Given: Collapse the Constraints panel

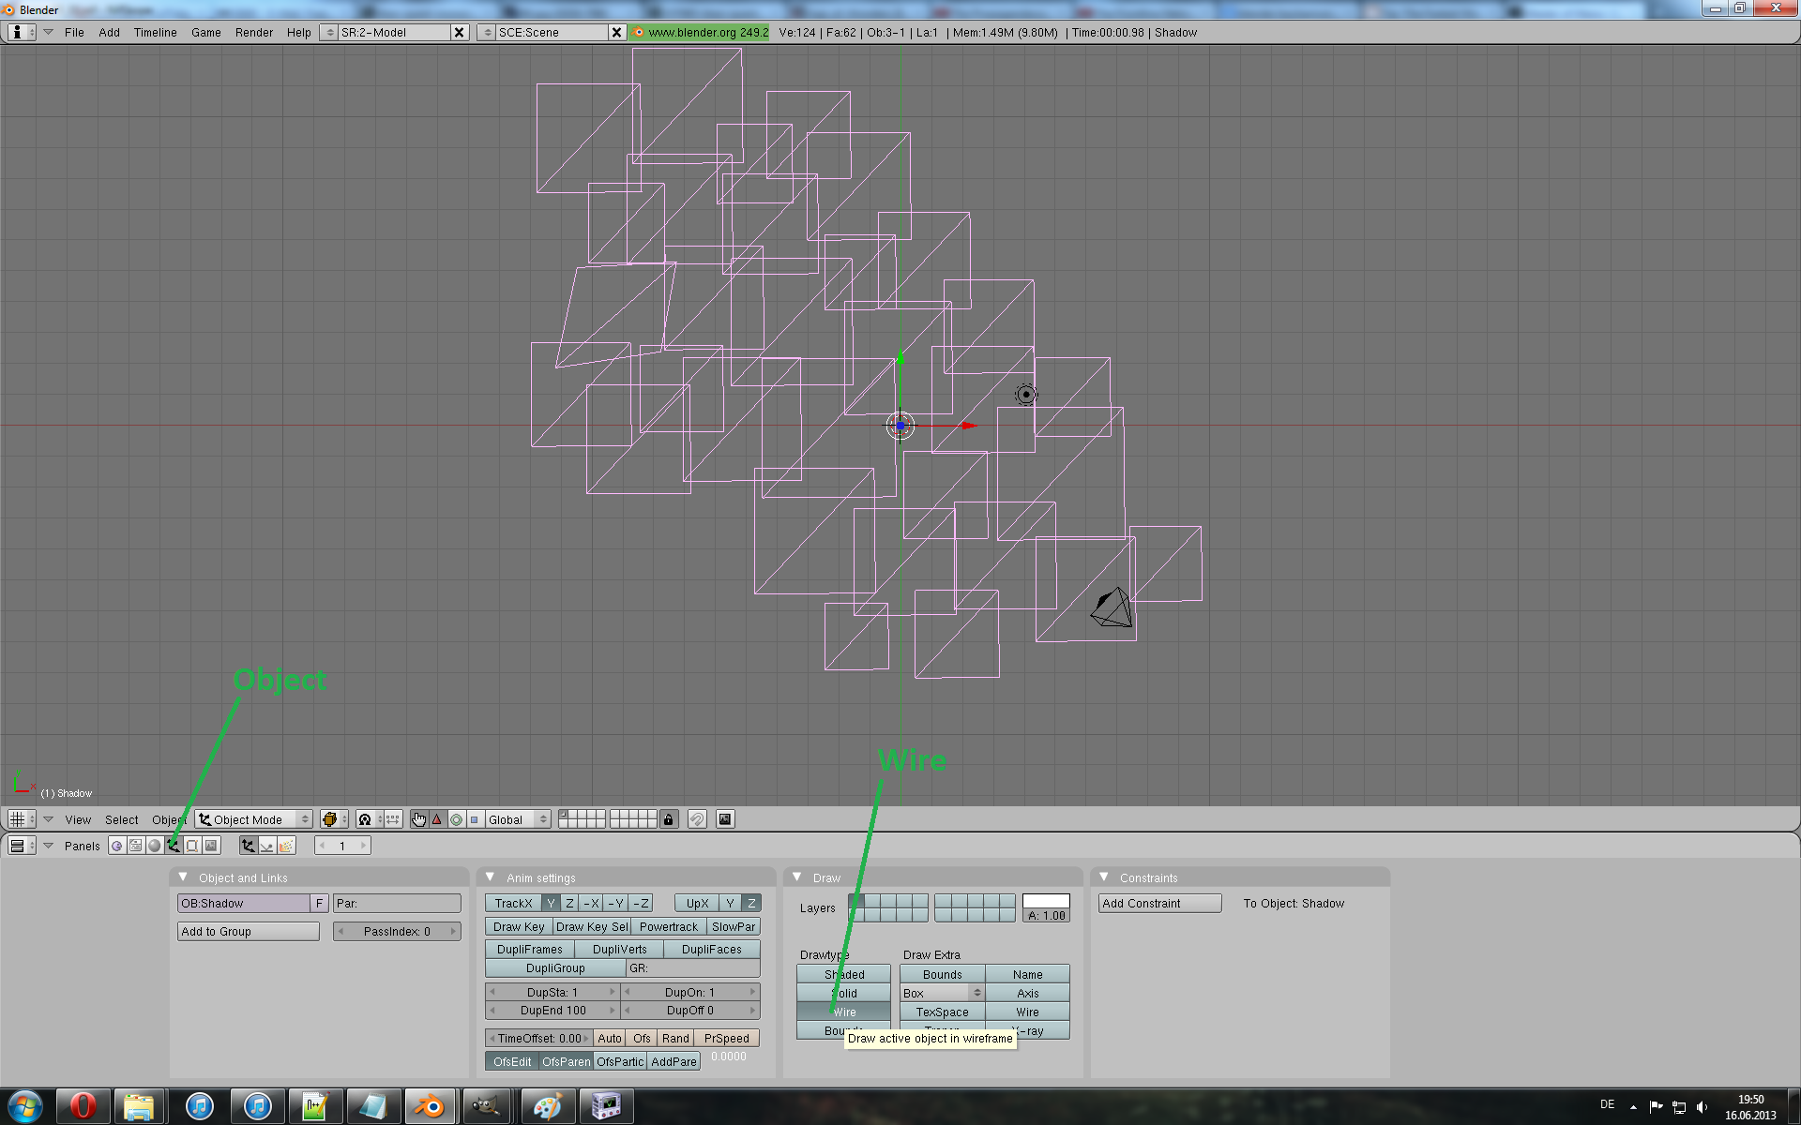Looking at the screenshot, I should pyautogui.click(x=1104, y=877).
